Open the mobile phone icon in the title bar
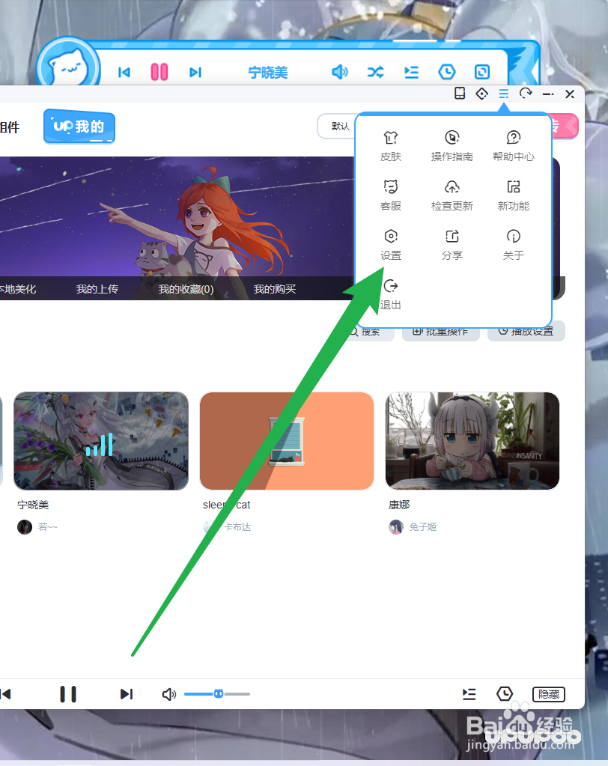608x766 pixels. tap(460, 94)
